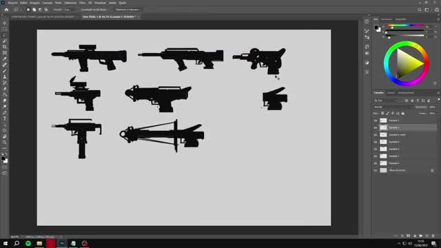The height and width of the screenshot is (248, 441).
Task: Lock all attributes of the layer
Action: coord(403,113)
